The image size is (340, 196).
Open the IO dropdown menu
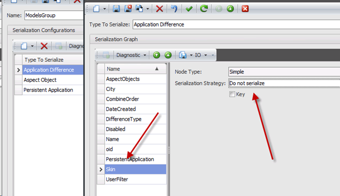tap(201, 55)
